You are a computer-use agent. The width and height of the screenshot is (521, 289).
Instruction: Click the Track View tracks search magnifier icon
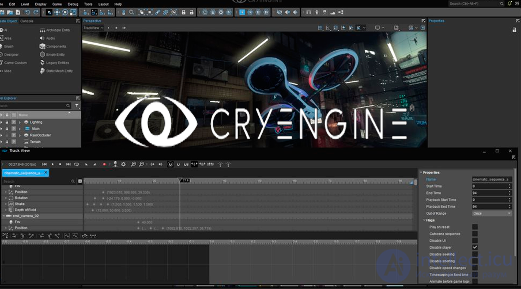73,181
